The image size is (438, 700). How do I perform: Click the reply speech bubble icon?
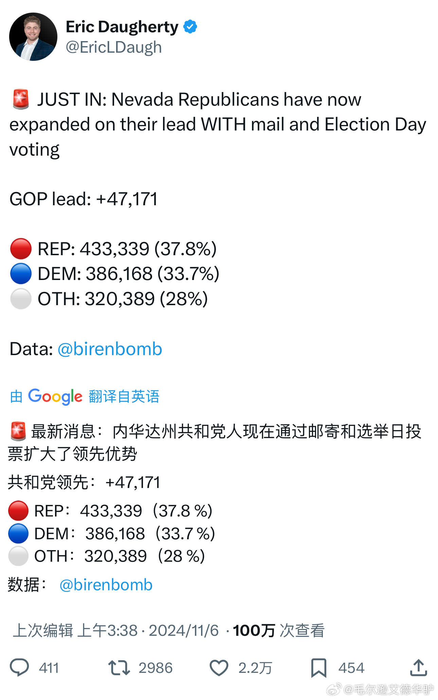[x=19, y=668]
